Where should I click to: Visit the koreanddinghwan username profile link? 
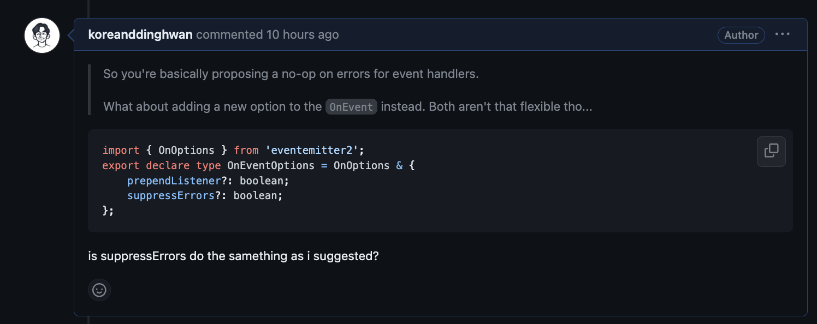click(x=140, y=35)
